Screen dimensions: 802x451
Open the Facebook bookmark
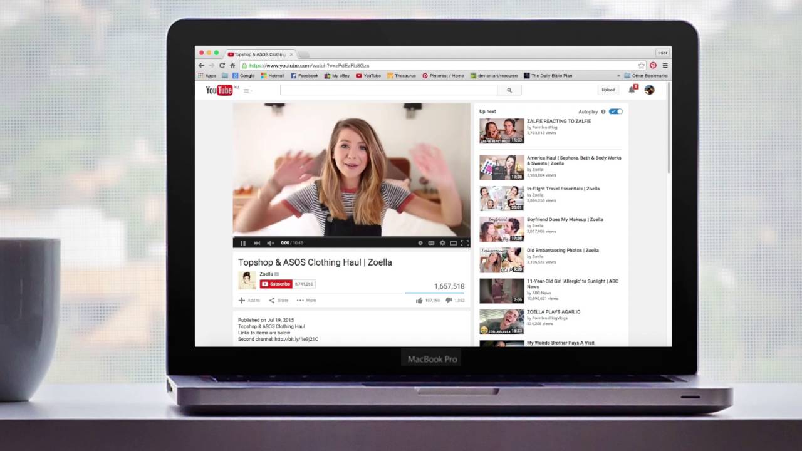[305, 76]
